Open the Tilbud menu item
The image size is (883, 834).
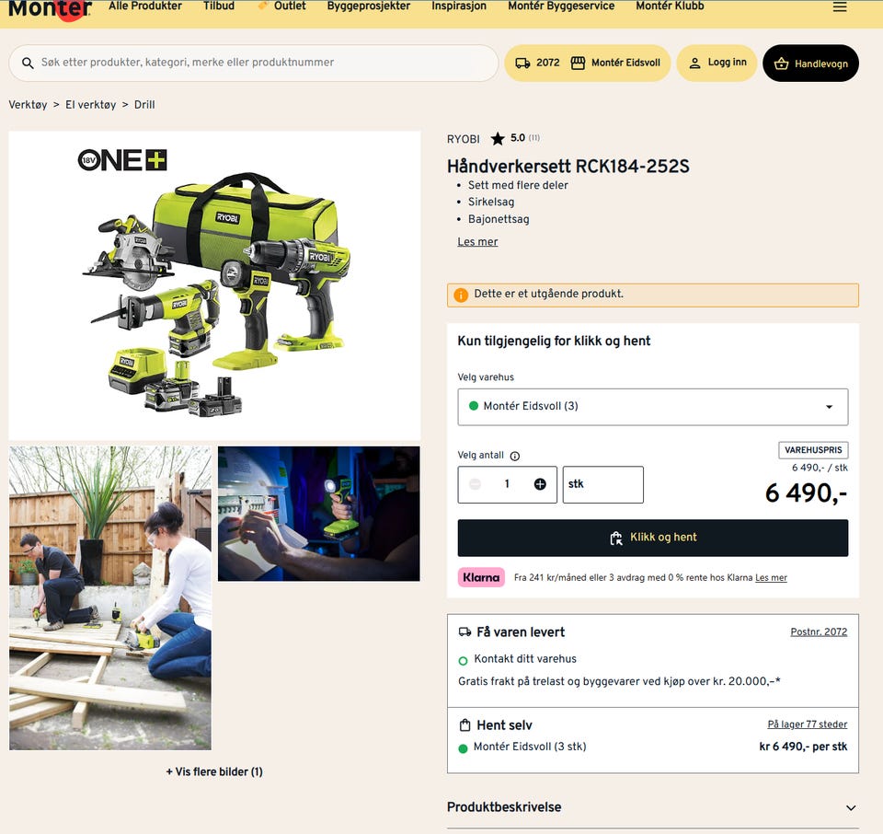coord(219,6)
